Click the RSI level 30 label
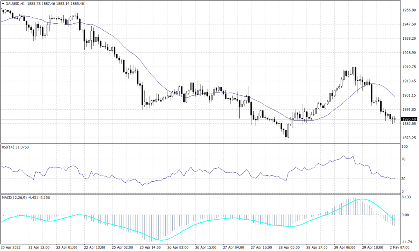This screenshot has width=419, height=251. [404, 179]
